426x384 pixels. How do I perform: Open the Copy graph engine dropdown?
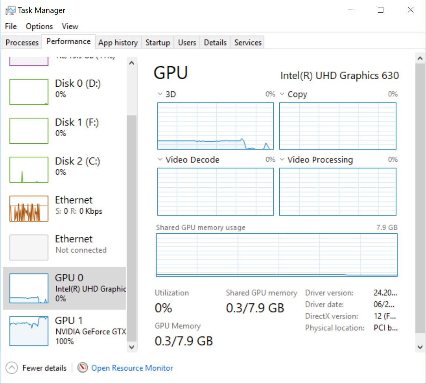pyautogui.click(x=282, y=94)
